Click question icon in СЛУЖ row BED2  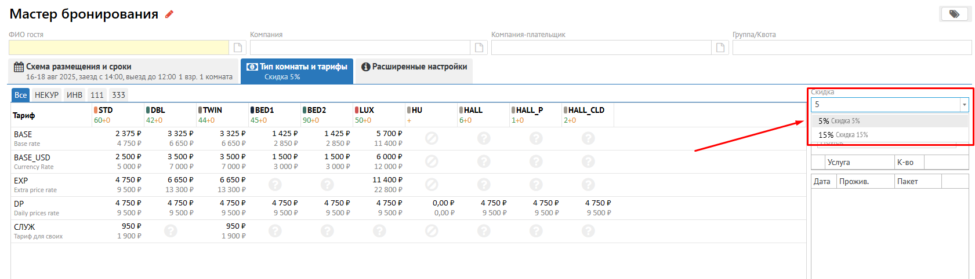327,231
